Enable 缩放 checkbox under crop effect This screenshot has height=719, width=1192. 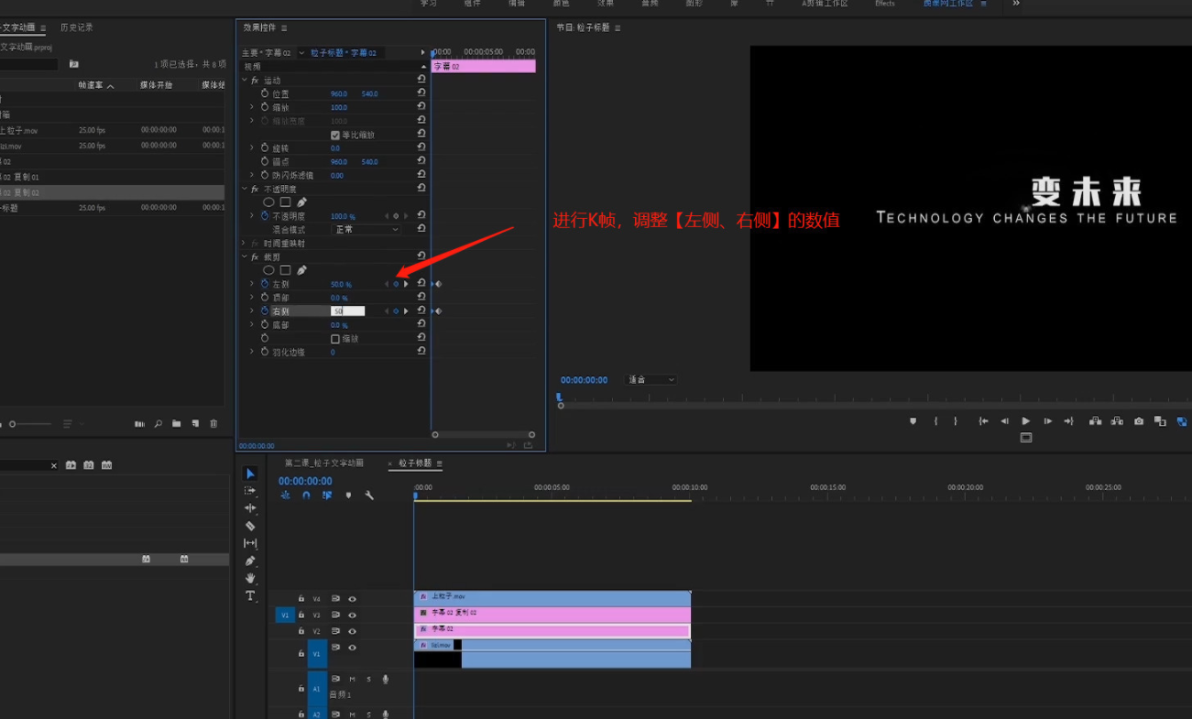(335, 339)
